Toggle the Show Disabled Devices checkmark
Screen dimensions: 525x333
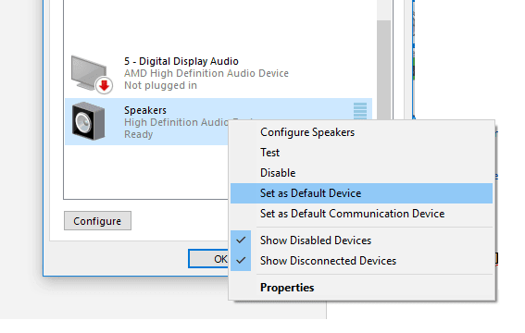point(241,240)
